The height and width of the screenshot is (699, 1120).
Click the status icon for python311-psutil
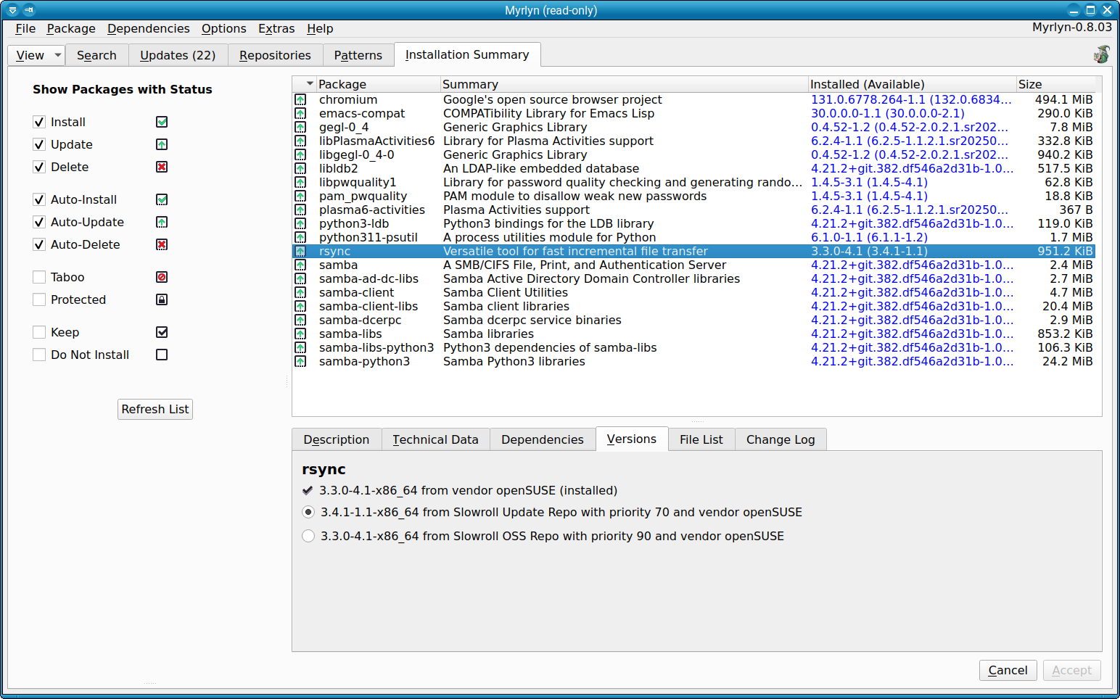pyautogui.click(x=300, y=238)
